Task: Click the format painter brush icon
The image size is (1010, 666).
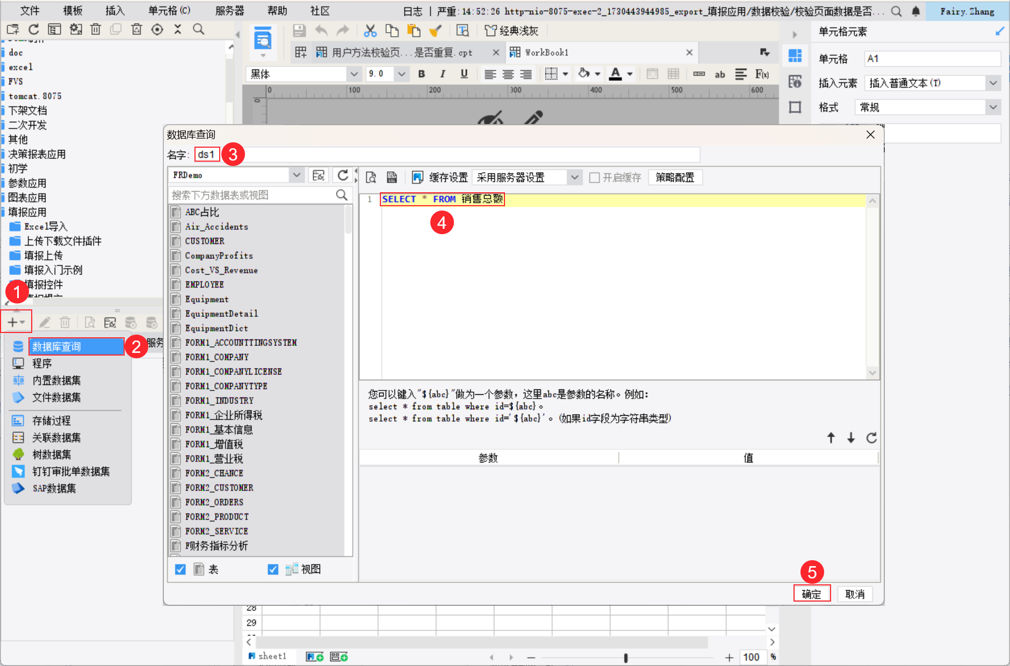Action: pos(435,31)
